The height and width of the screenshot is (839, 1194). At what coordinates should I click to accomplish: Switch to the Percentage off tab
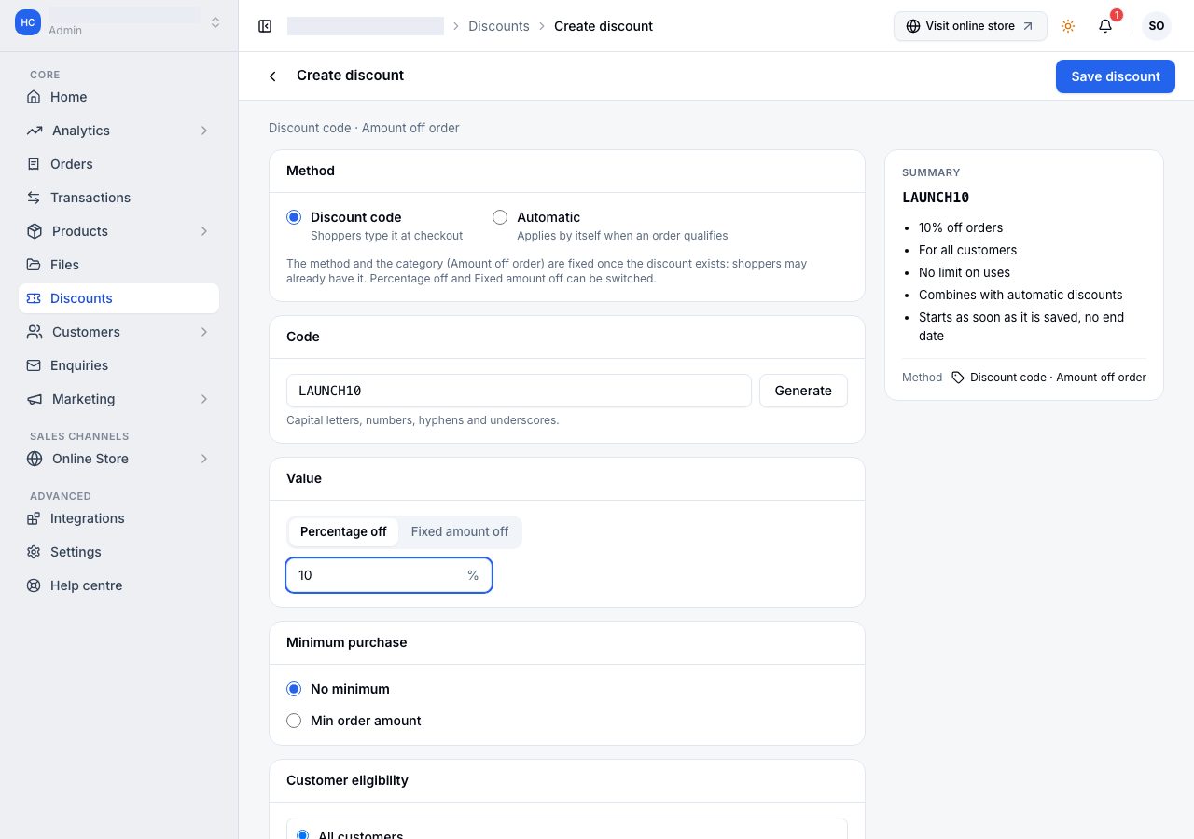point(343,531)
